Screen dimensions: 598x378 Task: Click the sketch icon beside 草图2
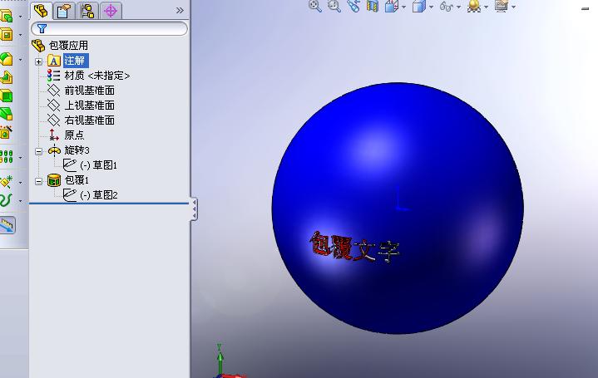pos(70,194)
